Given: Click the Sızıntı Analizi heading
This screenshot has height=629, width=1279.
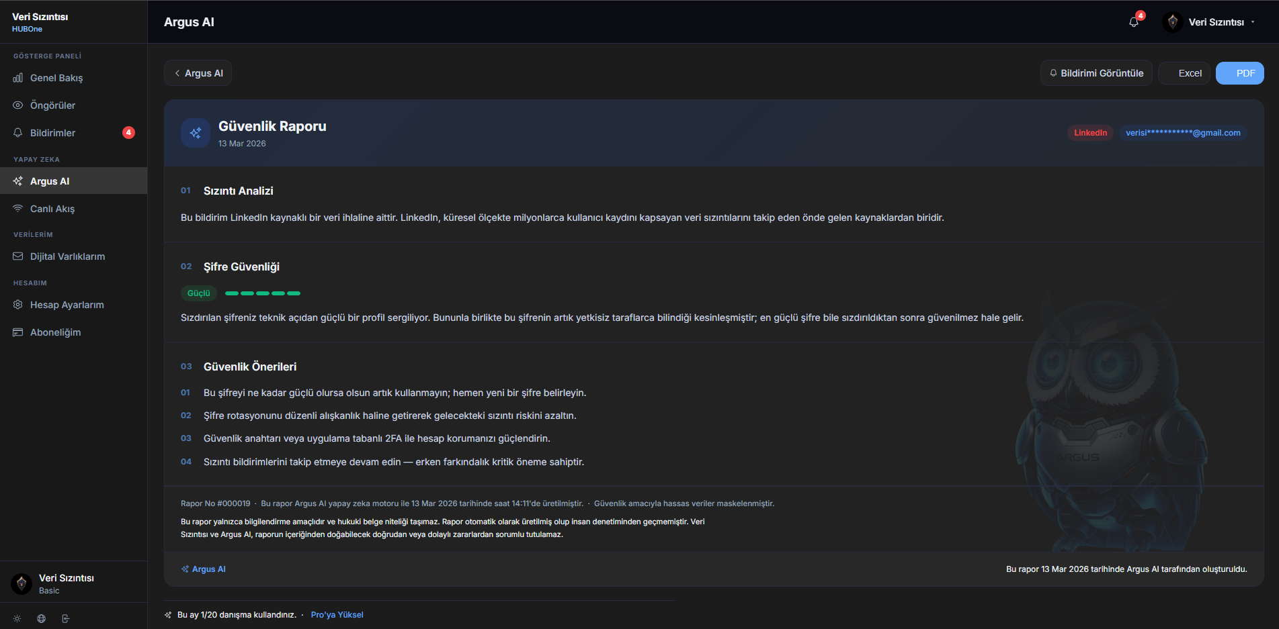Looking at the screenshot, I should [x=238, y=191].
